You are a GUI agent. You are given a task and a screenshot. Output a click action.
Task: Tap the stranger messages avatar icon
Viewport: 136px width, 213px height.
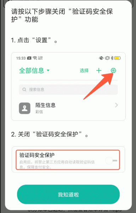pyautogui.click(x=25, y=108)
